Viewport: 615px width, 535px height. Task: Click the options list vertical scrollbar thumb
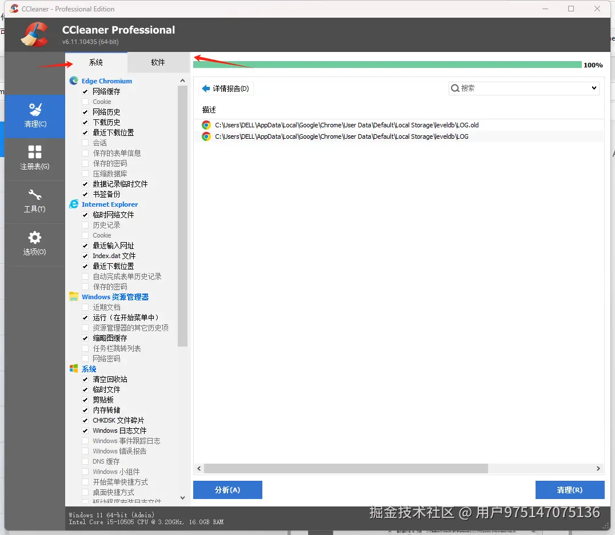(182, 216)
